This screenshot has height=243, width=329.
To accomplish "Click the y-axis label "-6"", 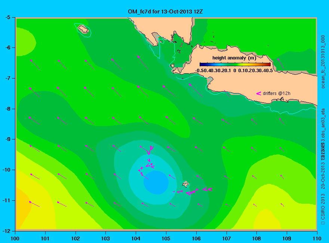I will pyautogui.click(x=7, y=47).
